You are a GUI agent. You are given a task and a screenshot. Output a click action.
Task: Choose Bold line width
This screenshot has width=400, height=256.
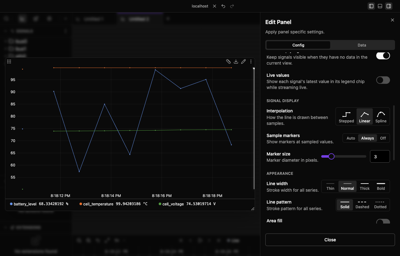coord(381,186)
